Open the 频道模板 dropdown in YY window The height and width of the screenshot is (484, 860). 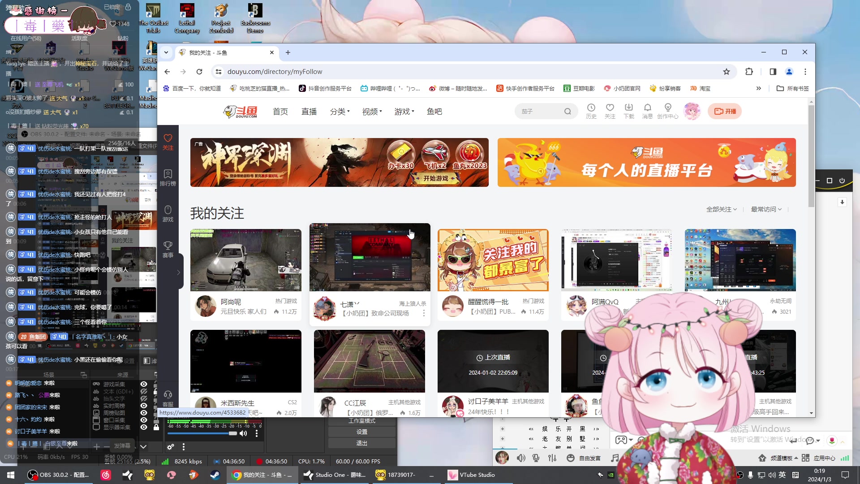point(784,458)
